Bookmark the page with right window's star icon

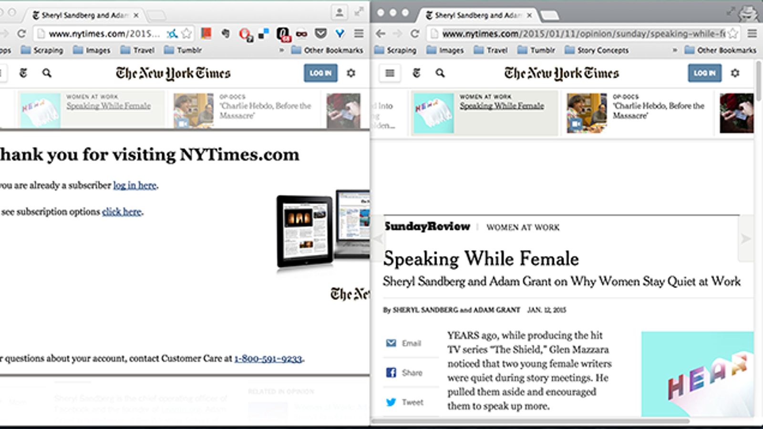click(733, 33)
